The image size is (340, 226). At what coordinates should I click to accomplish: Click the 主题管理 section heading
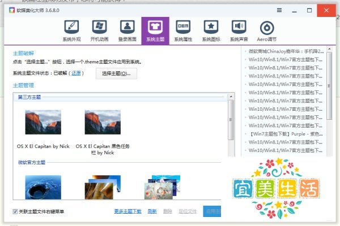(x=23, y=85)
